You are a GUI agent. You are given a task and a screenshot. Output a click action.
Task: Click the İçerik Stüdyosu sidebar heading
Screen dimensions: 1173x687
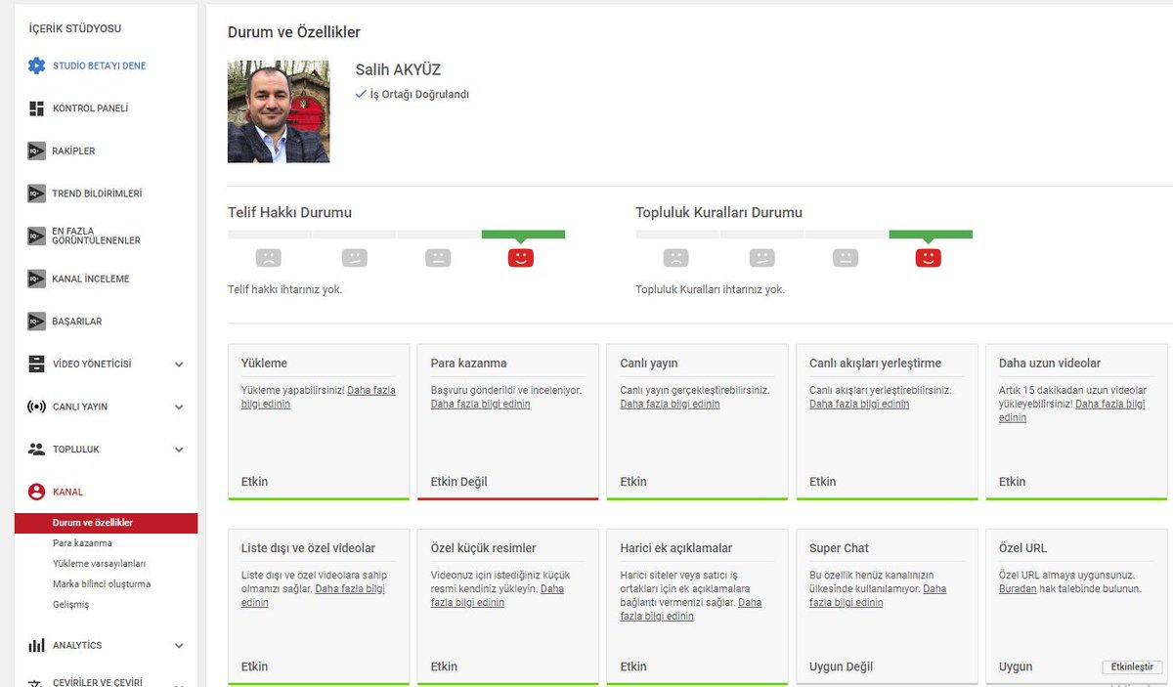point(75,29)
